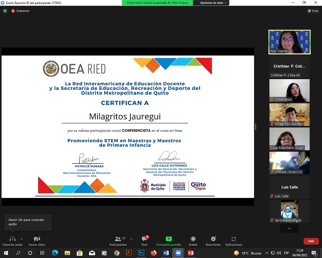Click 'Promoviendo STEM en Maestras y Maestros' title
Screen dimensions: 322x258
click(x=124, y=141)
